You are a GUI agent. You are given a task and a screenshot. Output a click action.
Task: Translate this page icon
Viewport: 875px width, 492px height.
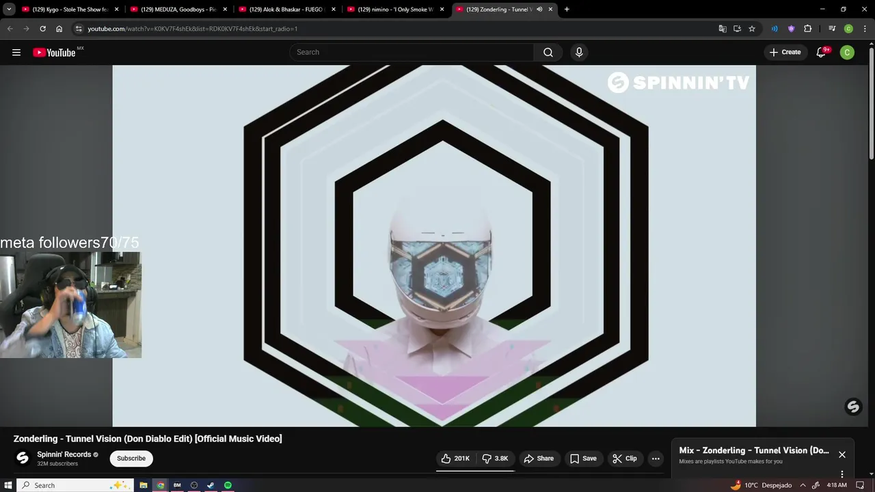pos(723,29)
